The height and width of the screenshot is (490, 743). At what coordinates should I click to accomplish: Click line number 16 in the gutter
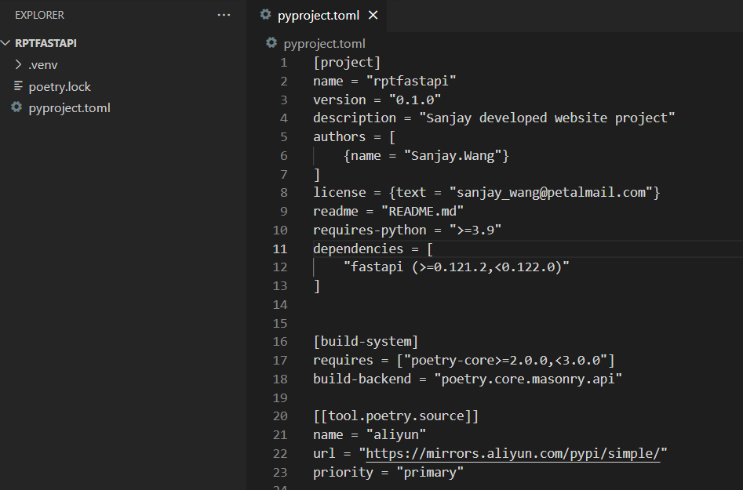pyautogui.click(x=280, y=342)
